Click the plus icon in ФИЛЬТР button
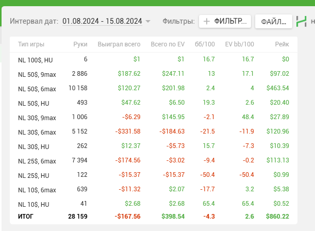Image resolution: width=315 pixels, height=231 pixels. tap(207, 21)
